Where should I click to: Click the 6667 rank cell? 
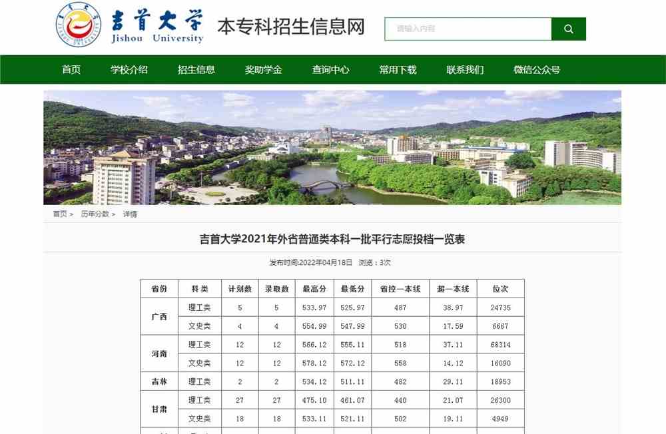[x=500, y=325]
